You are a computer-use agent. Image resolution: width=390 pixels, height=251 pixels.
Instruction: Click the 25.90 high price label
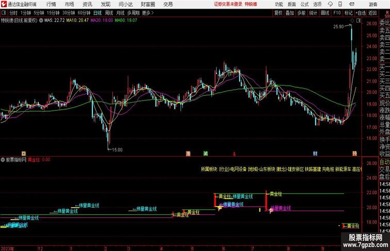[338, 27]
